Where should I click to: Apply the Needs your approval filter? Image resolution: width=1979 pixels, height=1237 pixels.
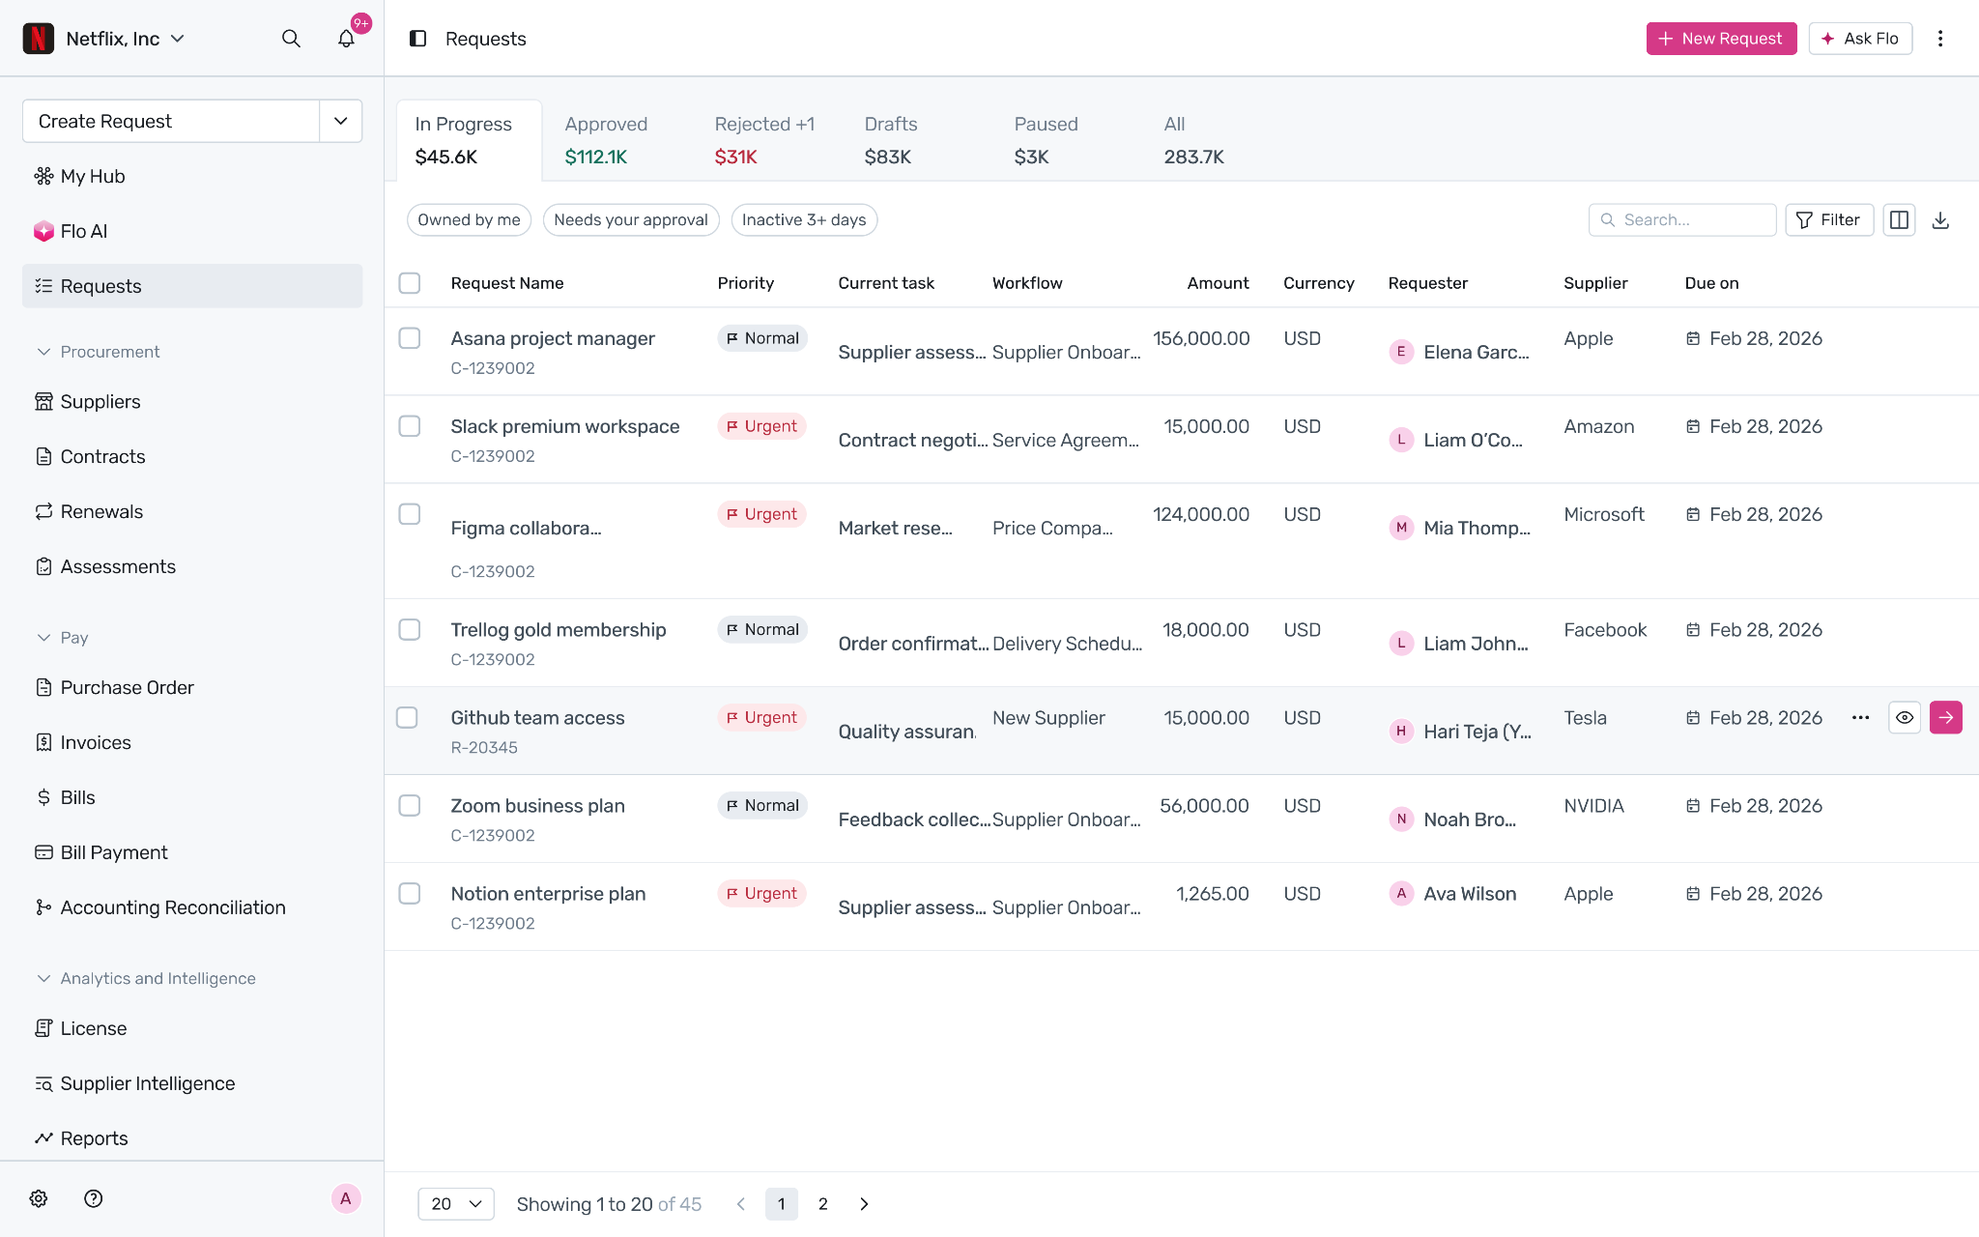[631, 220]
